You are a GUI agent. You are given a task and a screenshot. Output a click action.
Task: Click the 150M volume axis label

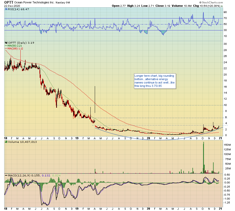[227, 145]
